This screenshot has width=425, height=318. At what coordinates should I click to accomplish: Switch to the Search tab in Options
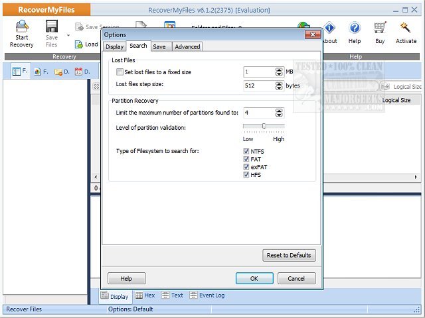138,46
